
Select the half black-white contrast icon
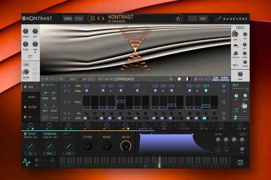tap(188, 79)
